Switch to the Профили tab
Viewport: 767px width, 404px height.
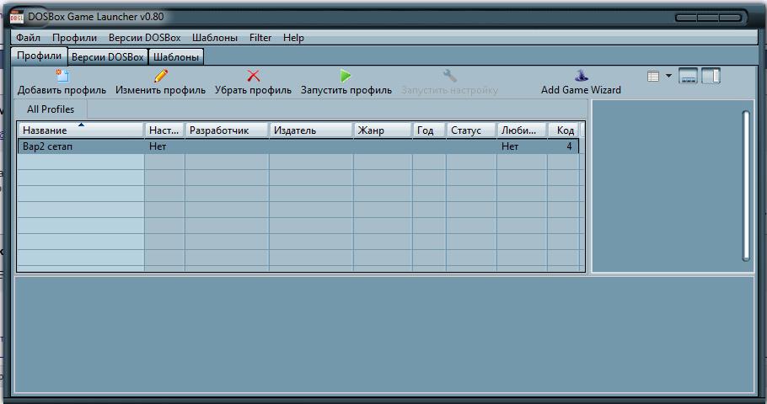click(39, 56)
